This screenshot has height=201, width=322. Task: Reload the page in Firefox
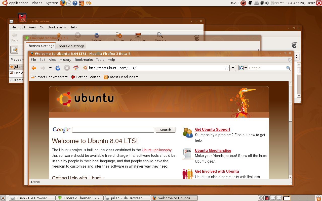(58, 68)
